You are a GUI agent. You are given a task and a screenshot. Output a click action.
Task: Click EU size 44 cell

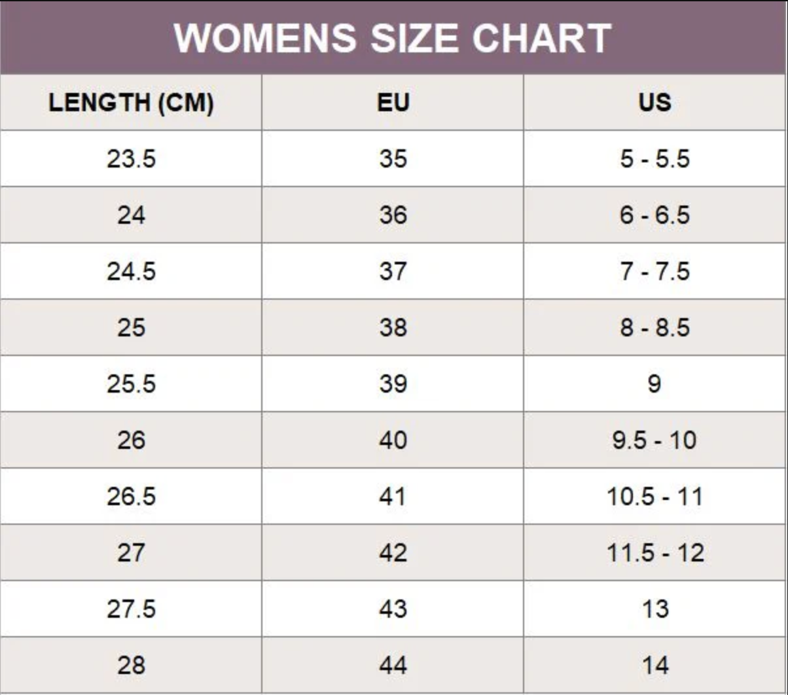(393, 666)
